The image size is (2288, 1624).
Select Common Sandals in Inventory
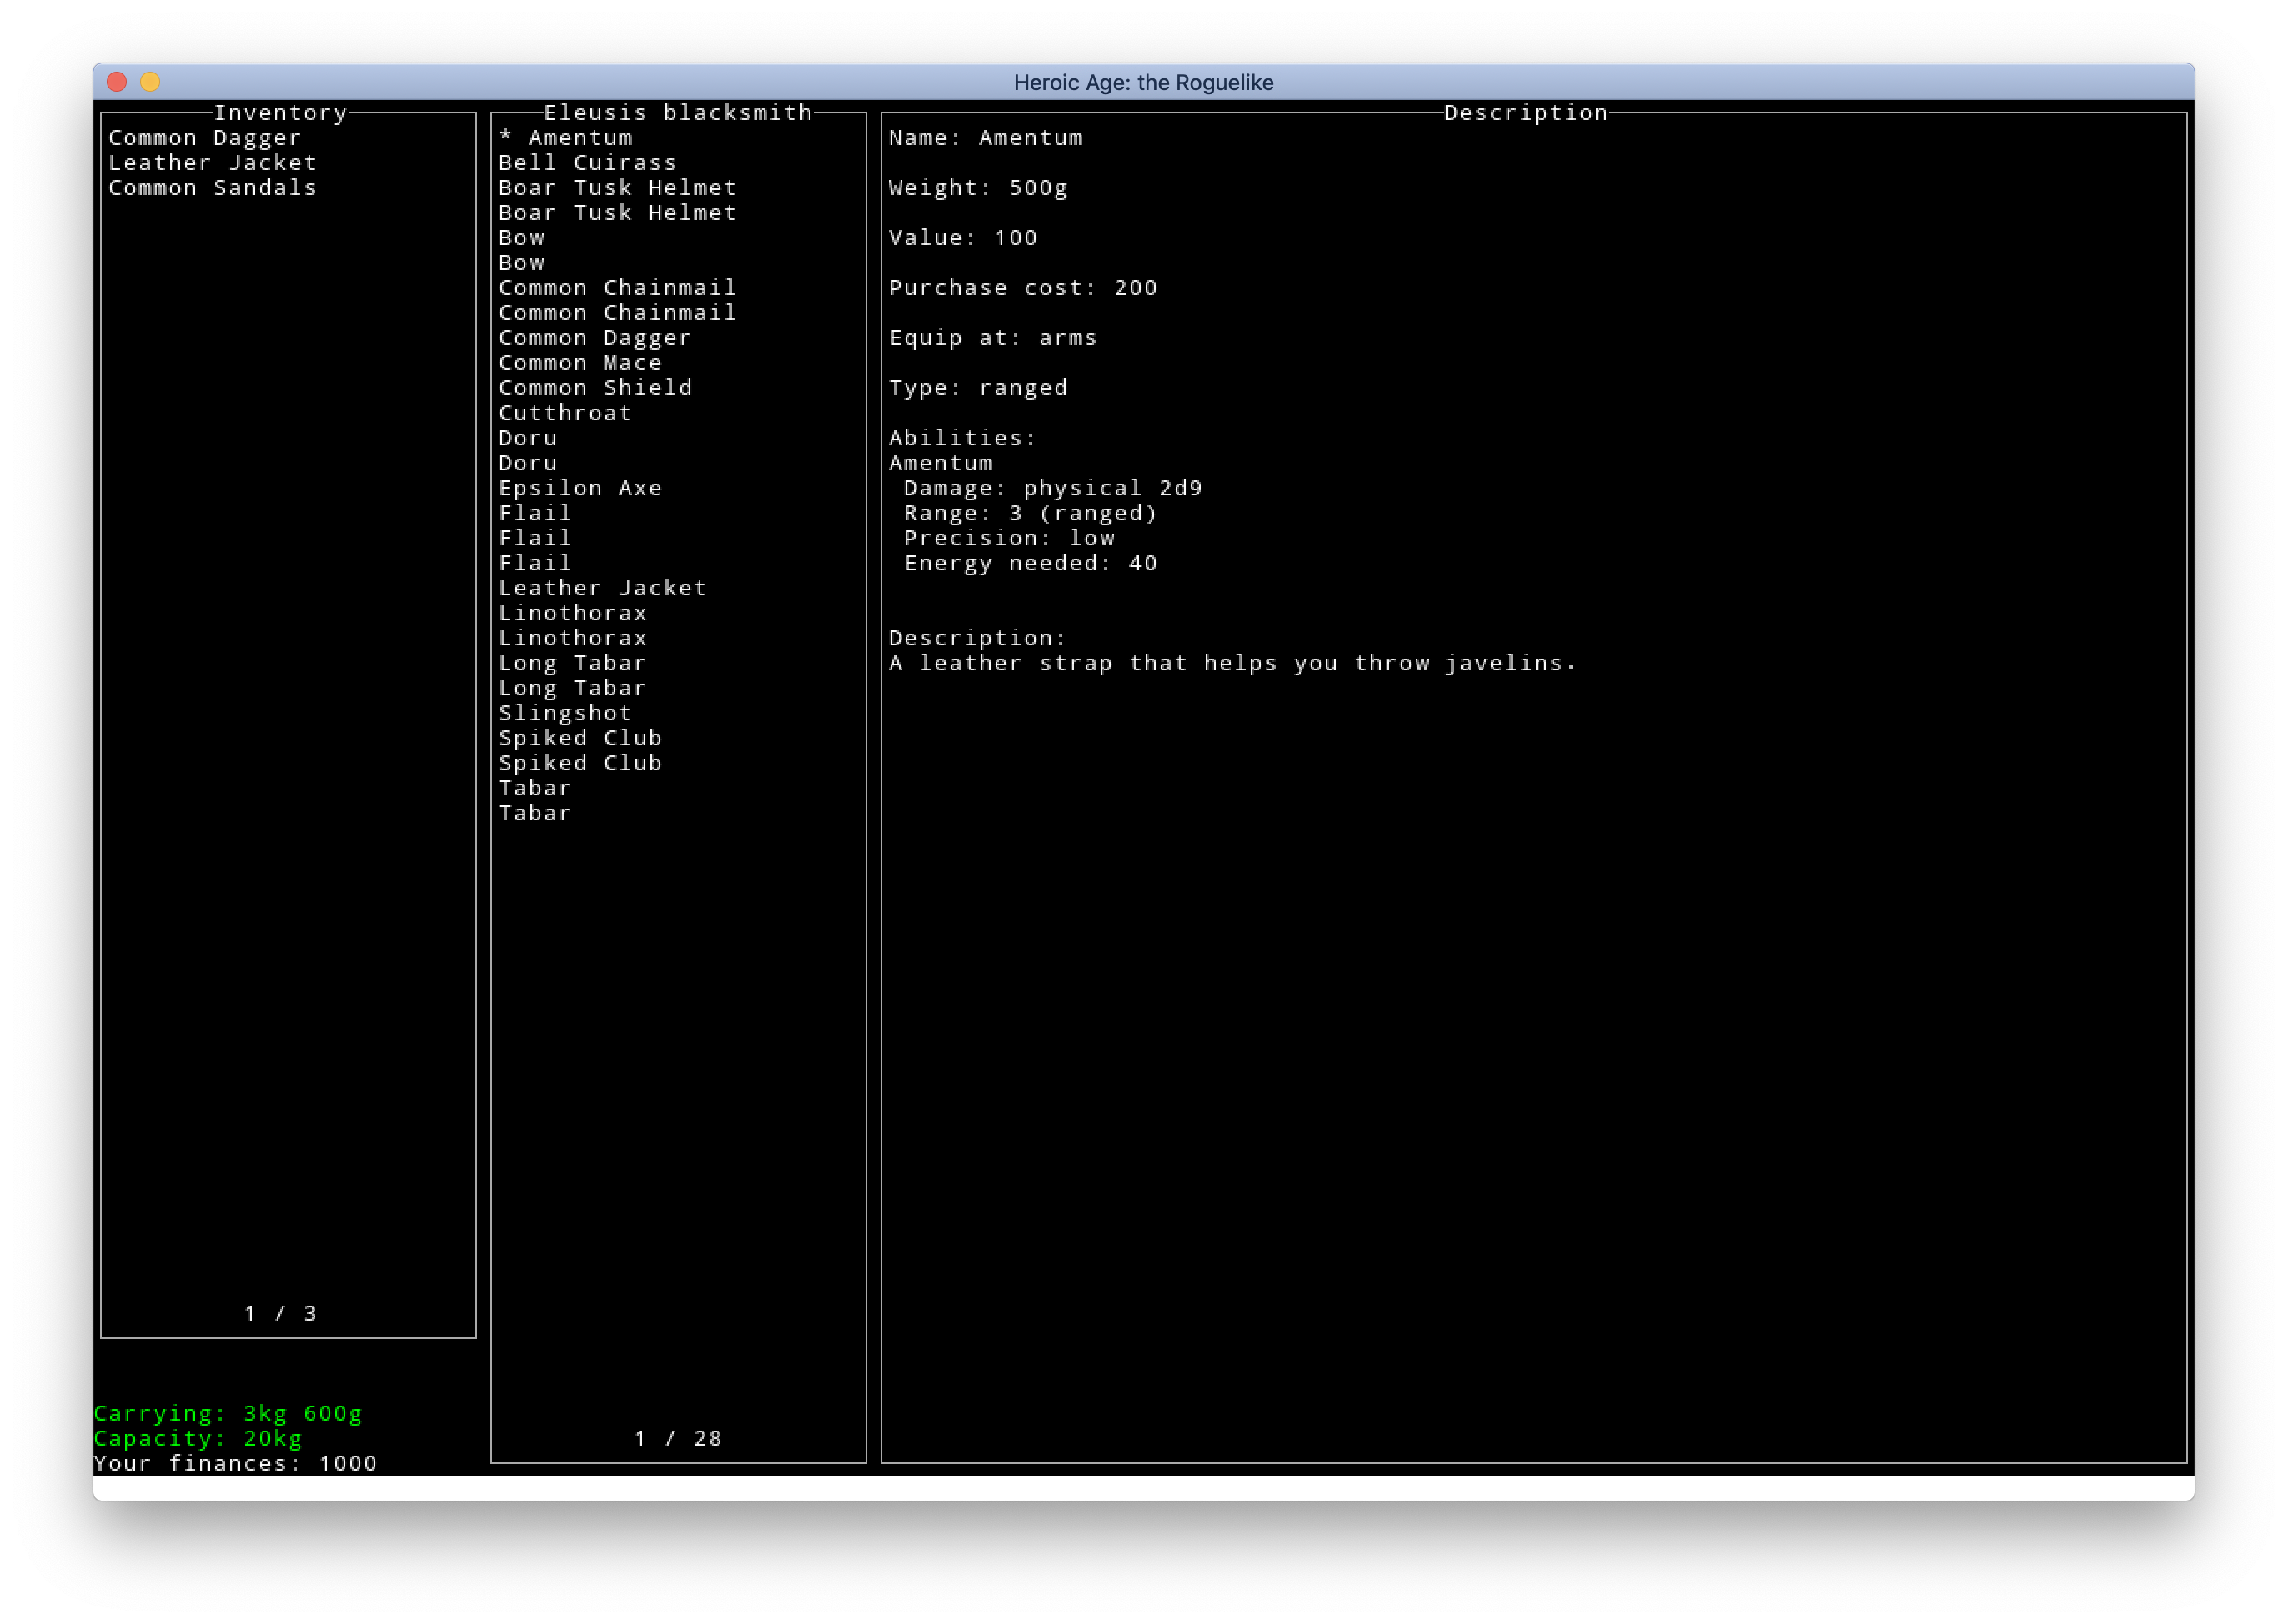(212, 188)
